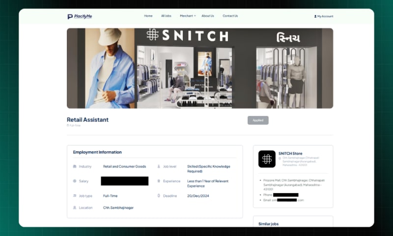Click the Deadline clock icon
Viewport: 393px width, 236px height.
(159, 196)
